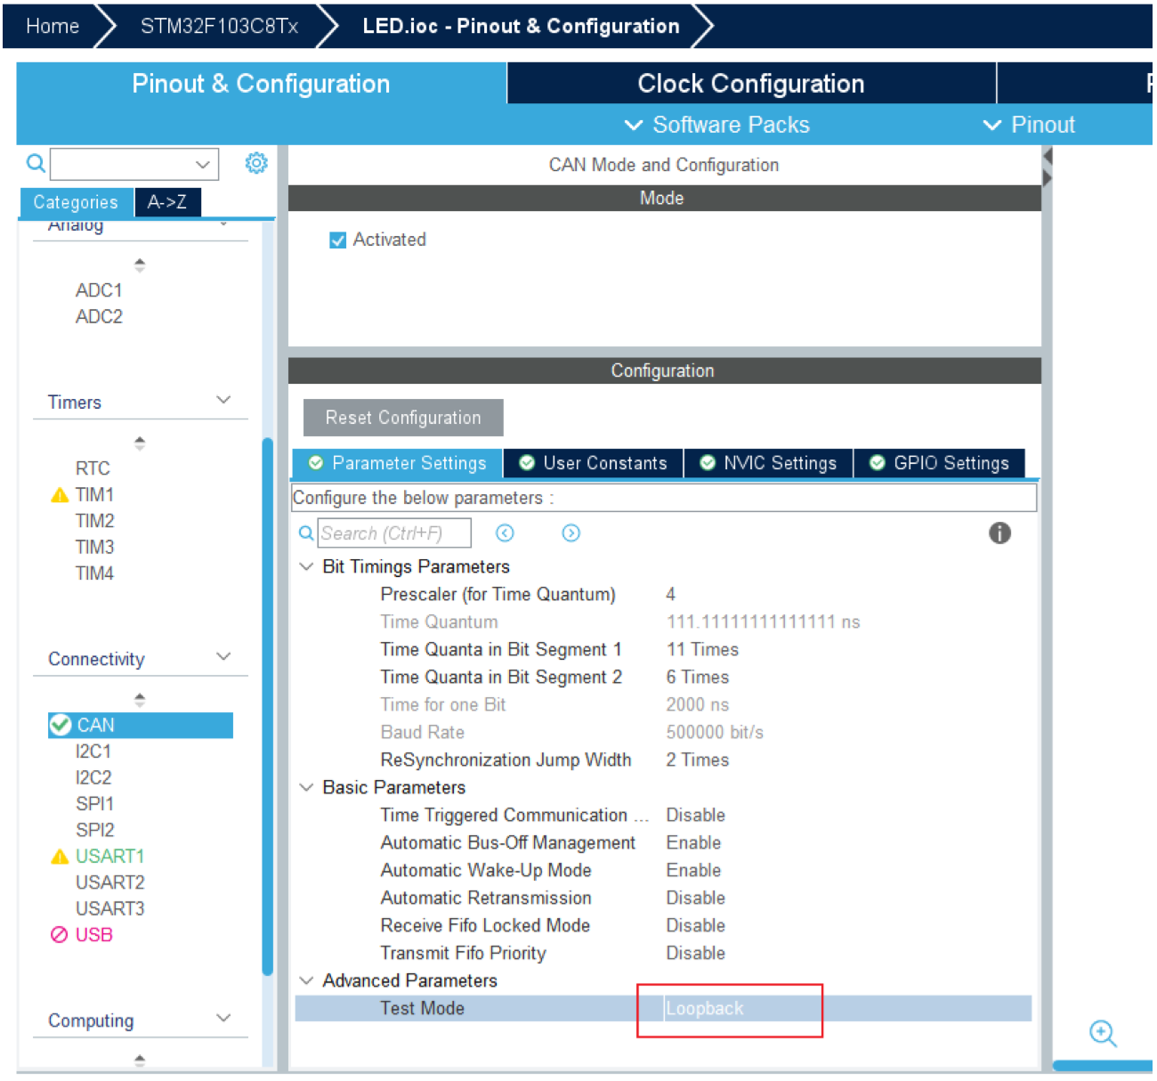Open the GPIO Settings tab
The width and height of the screenshot is (1157, 1081).
pos(941,464)
